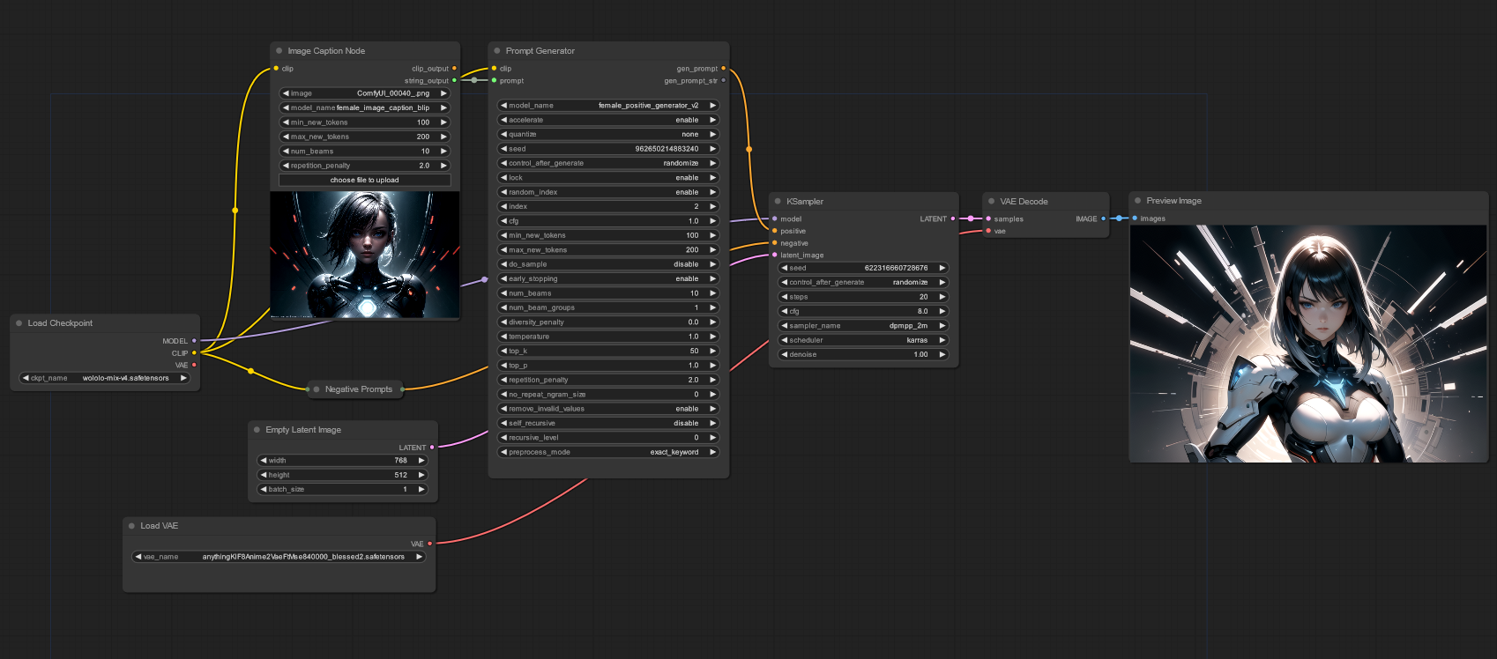Click the LATENT output socket on KSampler
The width and height of the screenshot is (1497, 659).
[953, 218]
